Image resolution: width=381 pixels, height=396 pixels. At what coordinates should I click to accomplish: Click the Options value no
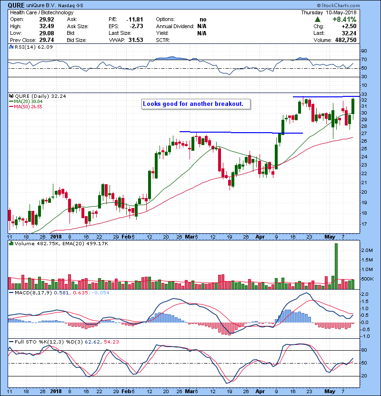click(x=203, y=20)
